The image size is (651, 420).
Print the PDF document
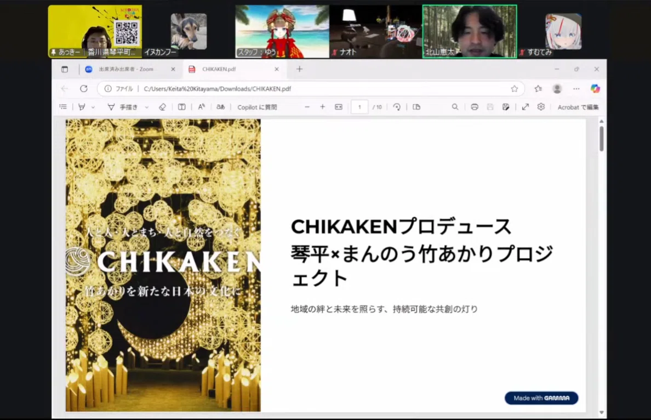pyautogui.click(x=475, y=107)
